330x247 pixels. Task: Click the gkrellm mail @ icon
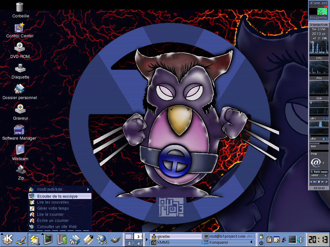pyautogui.click(x=315, y=163)
